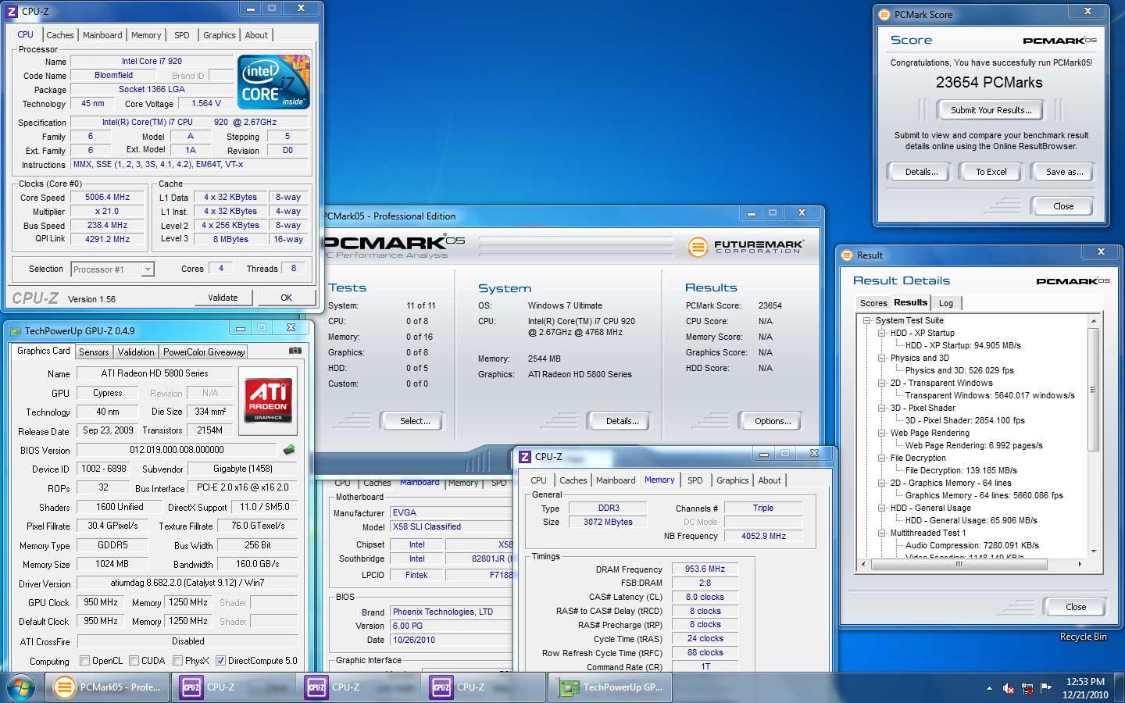Click Close in the Result window
Viewport: 1125px width, 703px height.
point(1075,607)
